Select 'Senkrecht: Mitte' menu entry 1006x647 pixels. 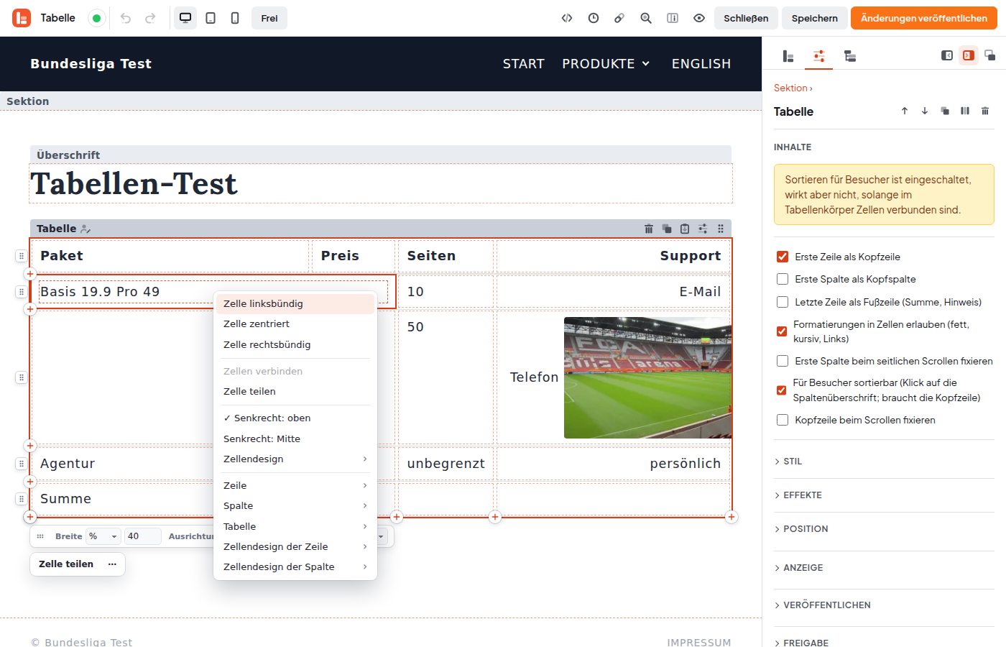point(295,439)
